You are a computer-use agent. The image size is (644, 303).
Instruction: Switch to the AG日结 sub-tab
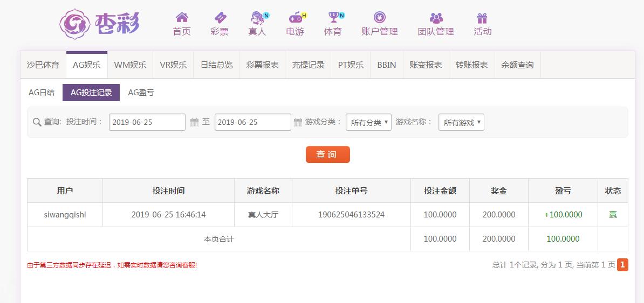point(42,93)
